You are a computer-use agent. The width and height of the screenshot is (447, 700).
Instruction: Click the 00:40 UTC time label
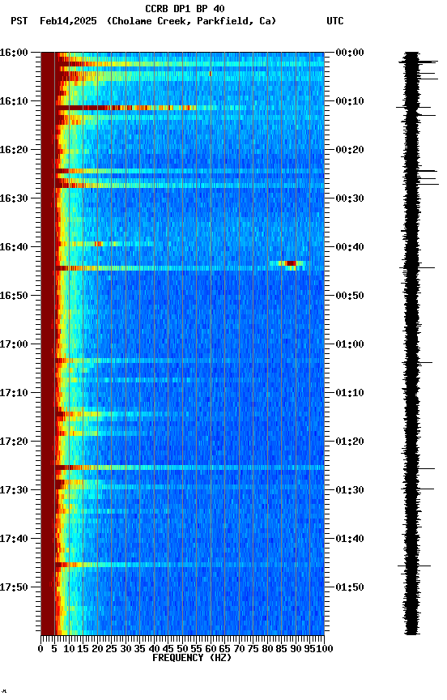coord(350,247)
